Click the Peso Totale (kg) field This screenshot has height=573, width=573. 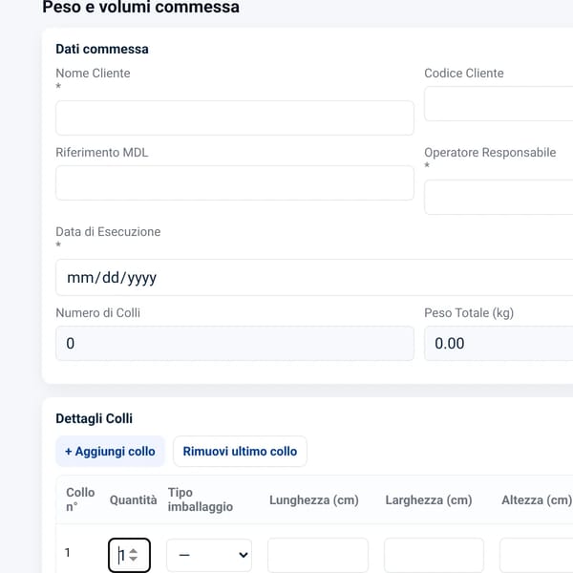499,344
